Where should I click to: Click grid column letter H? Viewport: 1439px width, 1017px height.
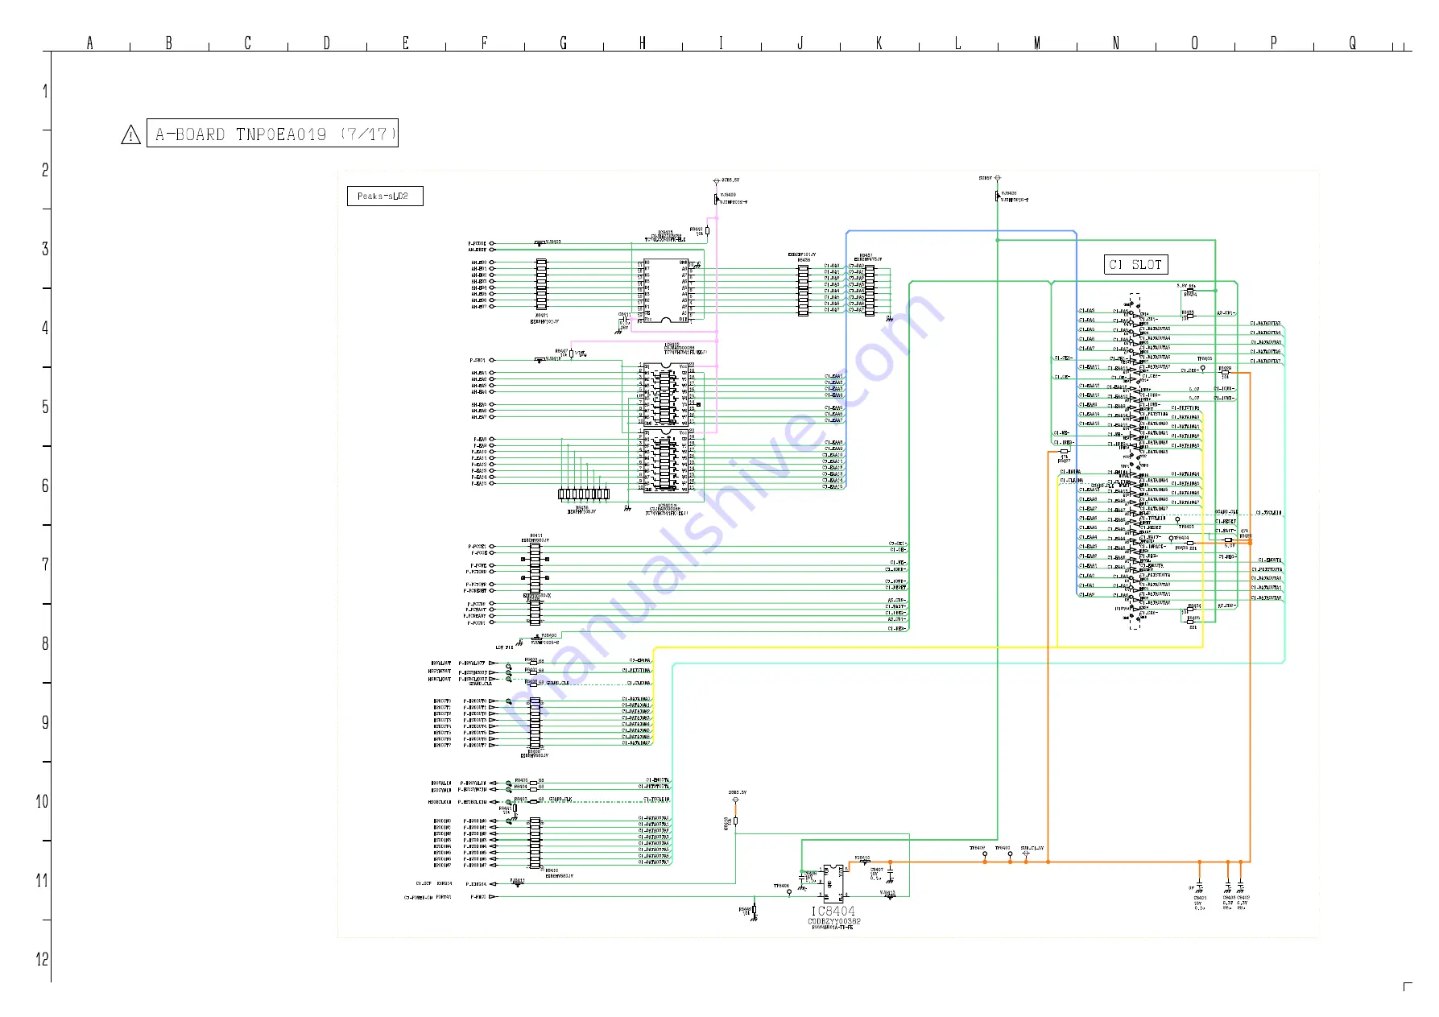pos(643,43)
